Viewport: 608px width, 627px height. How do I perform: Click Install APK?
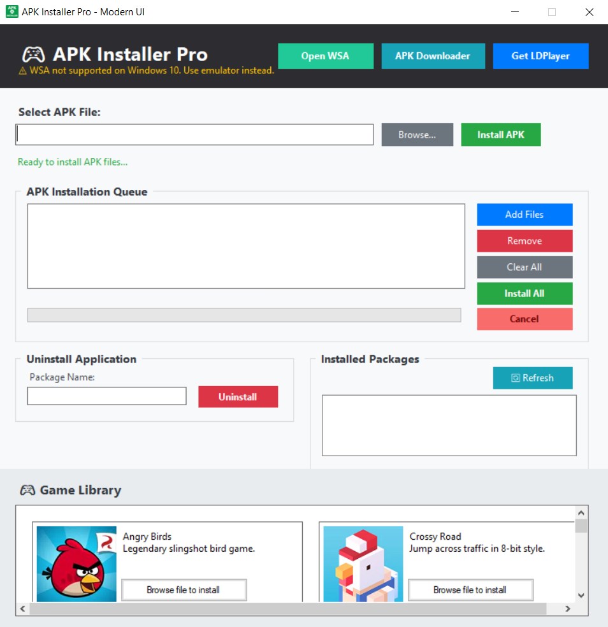coord(501,134)
